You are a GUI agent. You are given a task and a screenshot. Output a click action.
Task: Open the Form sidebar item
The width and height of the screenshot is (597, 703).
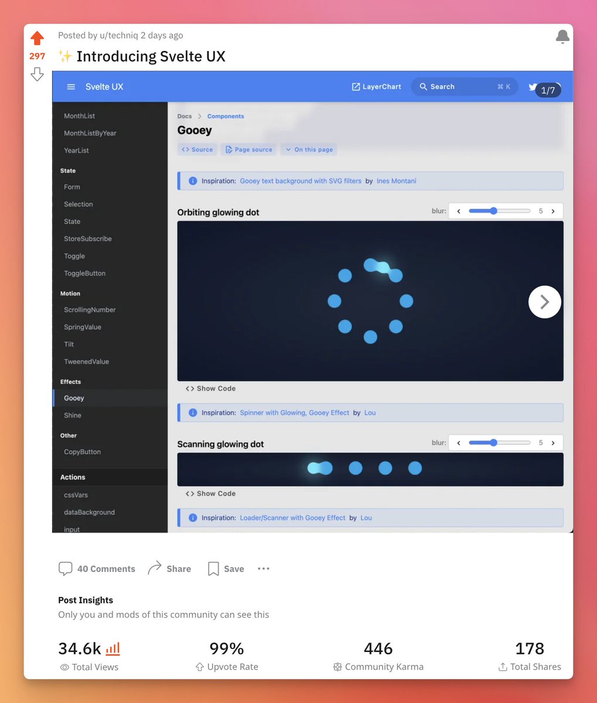[x=72, y=187]
